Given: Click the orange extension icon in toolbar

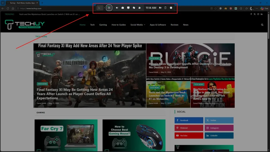Looking at the screenshot, I should pyautogui.click(x=226, y=8).
